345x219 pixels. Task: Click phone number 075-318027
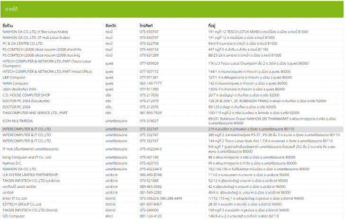tap(149, 121)
